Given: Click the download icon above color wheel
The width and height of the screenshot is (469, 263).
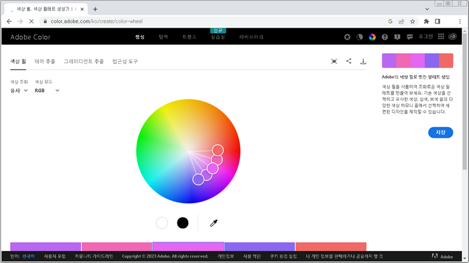Looking at the screenshot, I should 363,61.
